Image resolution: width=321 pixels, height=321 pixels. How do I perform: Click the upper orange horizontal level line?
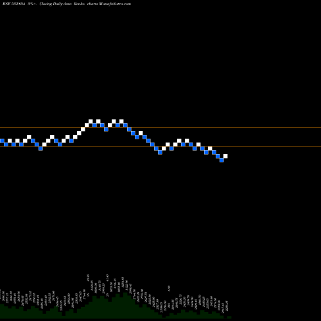coord(160,128)
